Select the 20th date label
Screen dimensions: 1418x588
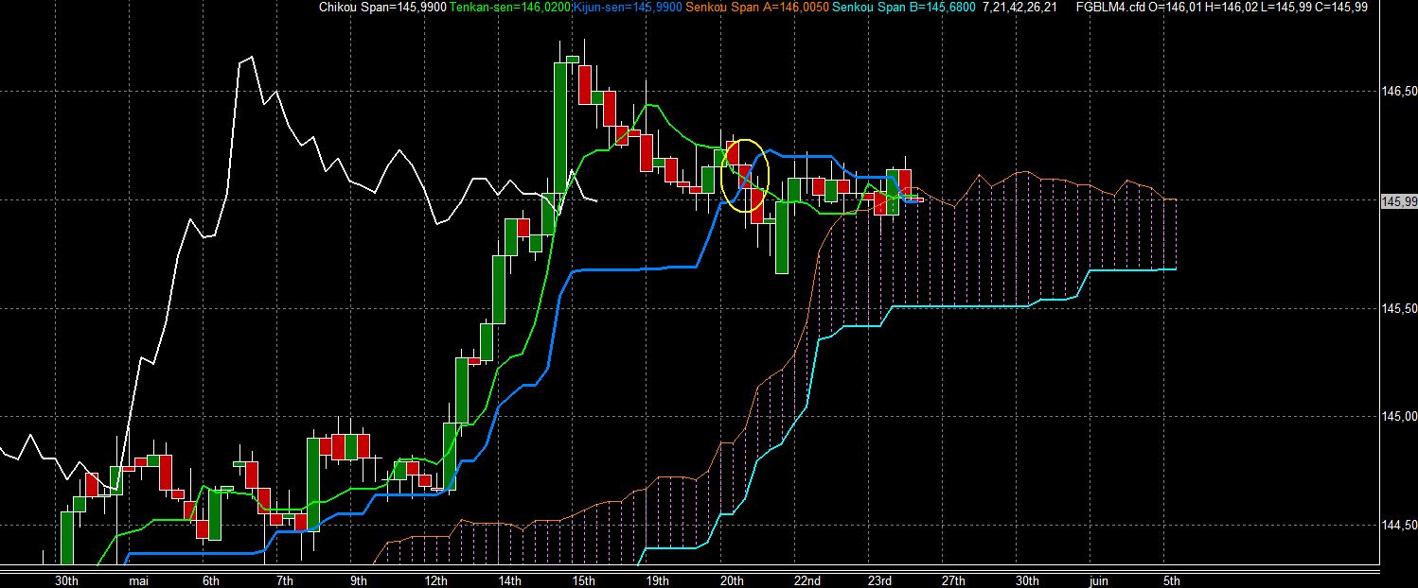[733, 579]
